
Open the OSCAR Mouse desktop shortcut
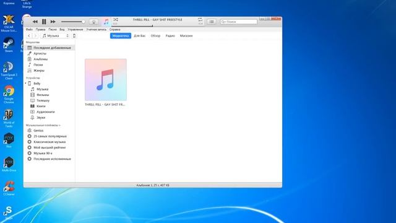click(9, 24)
